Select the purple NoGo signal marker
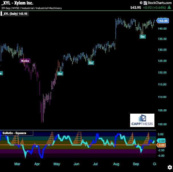 coord(25,61)
